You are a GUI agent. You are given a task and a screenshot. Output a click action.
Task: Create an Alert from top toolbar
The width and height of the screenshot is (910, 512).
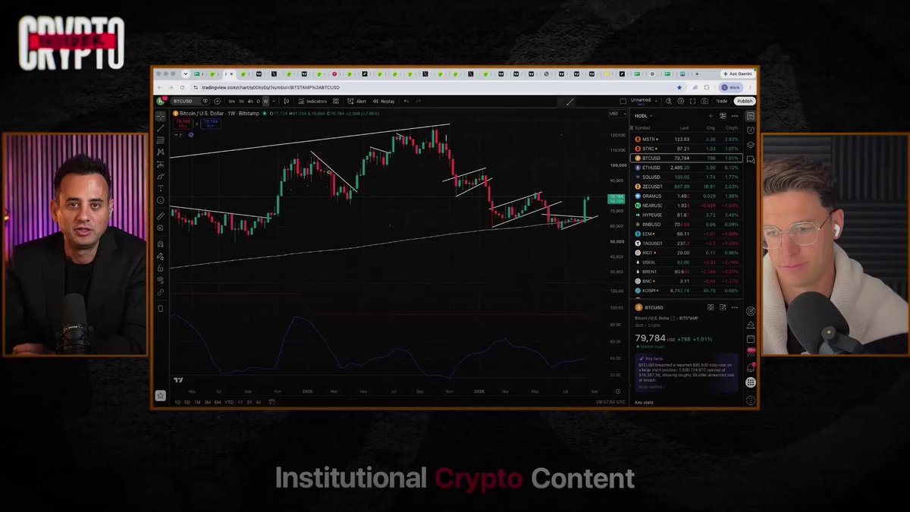[x=356, y=101]
